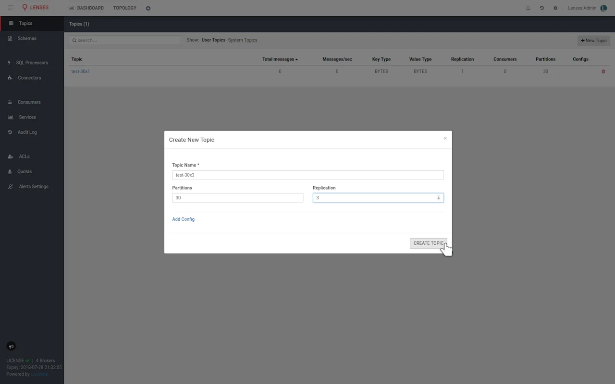Sort by Replication column header
Image resolution: width=615 pixels, height=384 pixels.
click(x=462, y=60)
